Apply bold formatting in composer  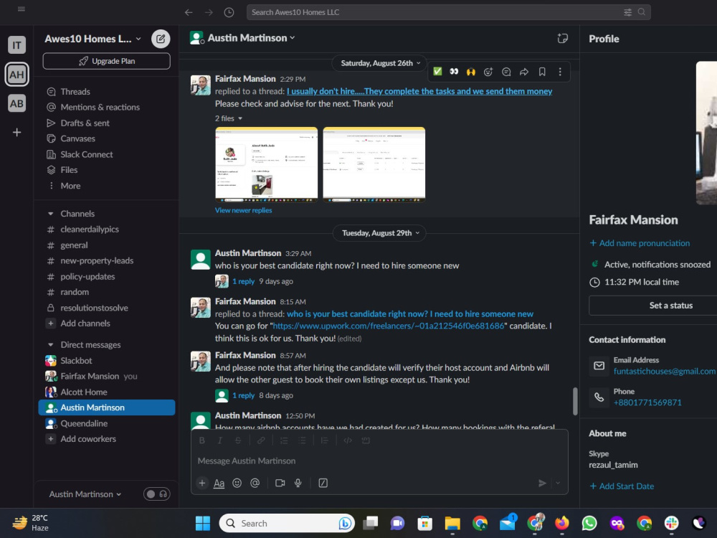point(201,440)
